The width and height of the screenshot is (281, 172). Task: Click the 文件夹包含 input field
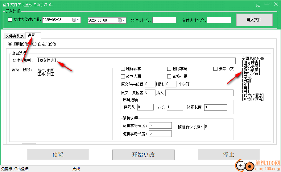tap(164, 20)
